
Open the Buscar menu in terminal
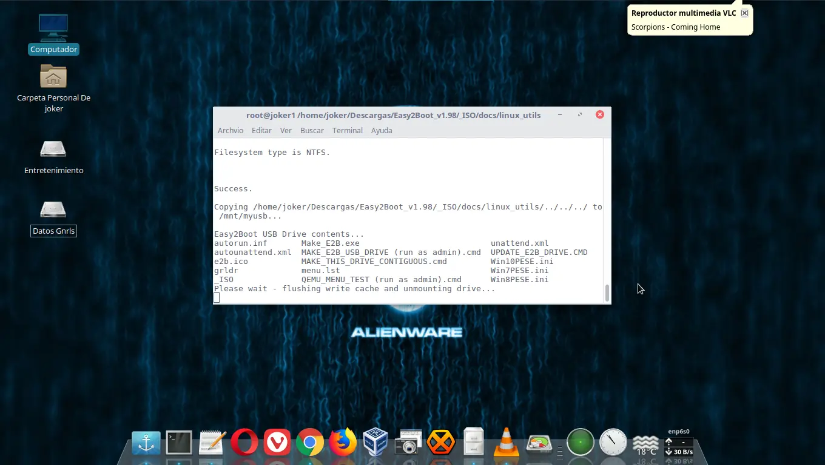click(312, 131)
